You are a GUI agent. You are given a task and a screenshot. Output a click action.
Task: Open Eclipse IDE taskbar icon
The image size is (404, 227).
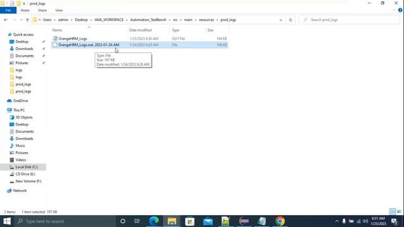tap(244, 221)
